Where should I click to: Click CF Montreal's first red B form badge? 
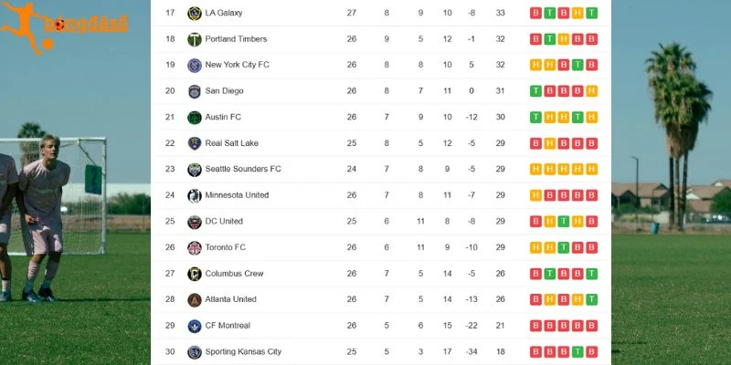pyautogui.click(x=535, y=326)
